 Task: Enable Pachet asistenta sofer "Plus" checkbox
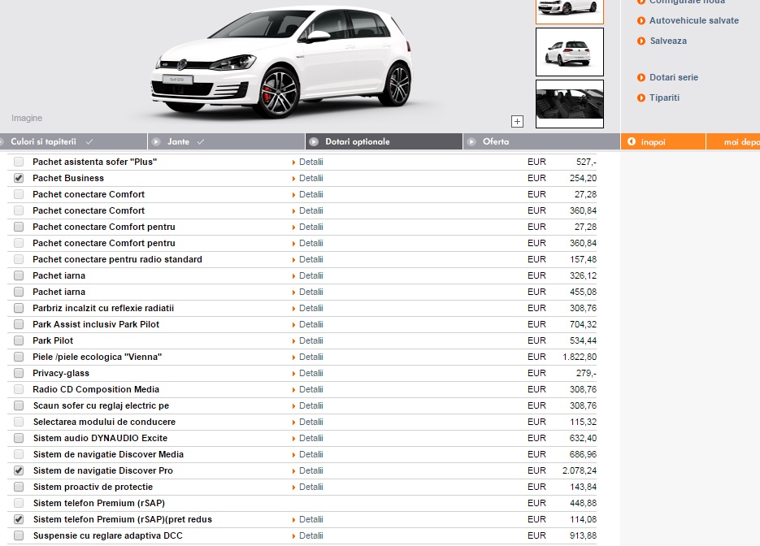(19, 162)
